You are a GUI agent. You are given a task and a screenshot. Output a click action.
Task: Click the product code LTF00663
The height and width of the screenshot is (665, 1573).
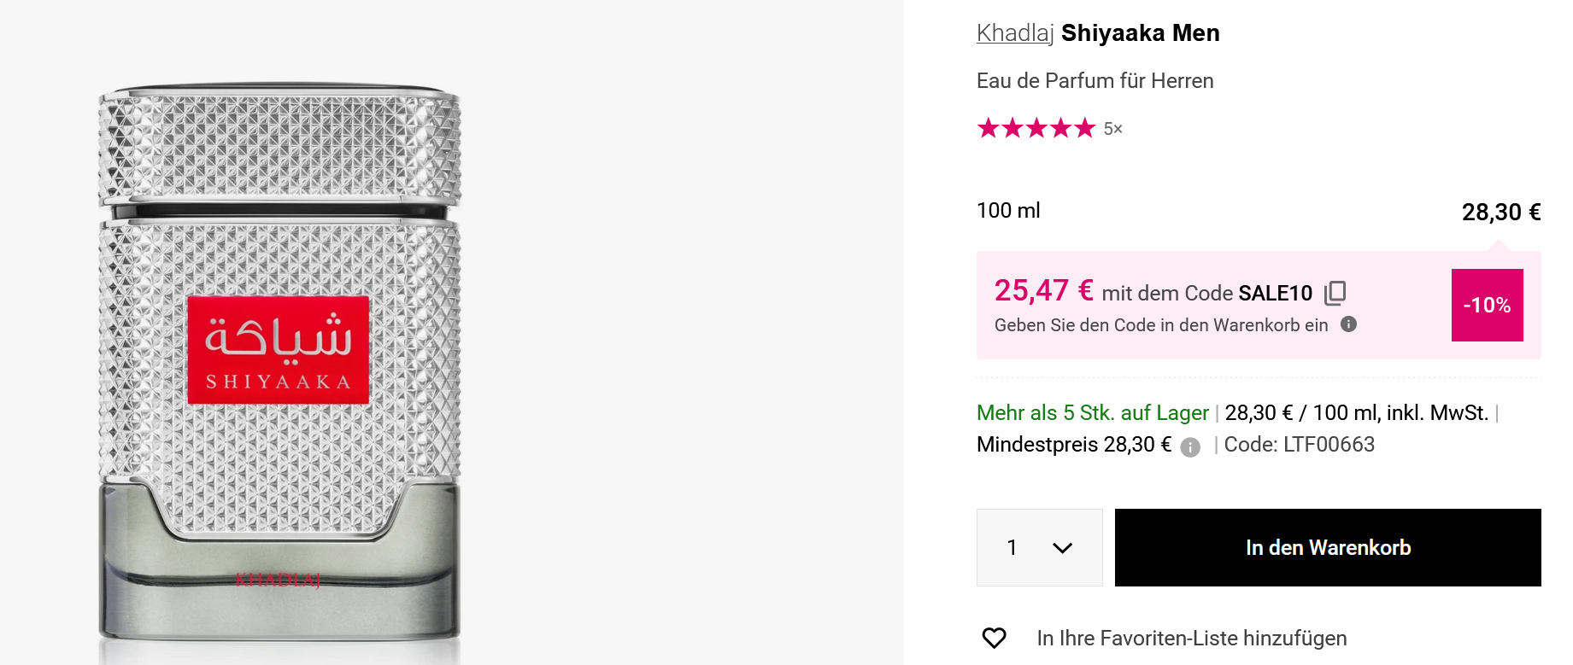[1329, 445]
